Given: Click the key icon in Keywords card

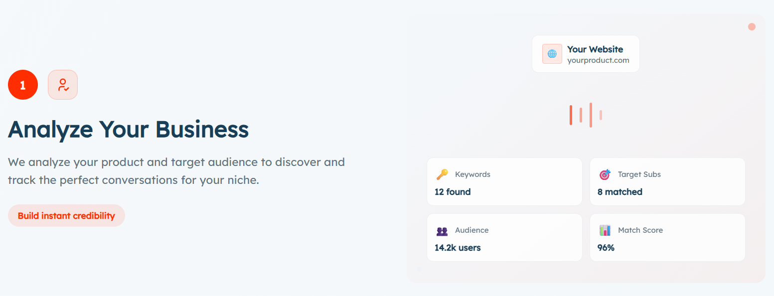Looking at the screenshot, I should point(442,174).
